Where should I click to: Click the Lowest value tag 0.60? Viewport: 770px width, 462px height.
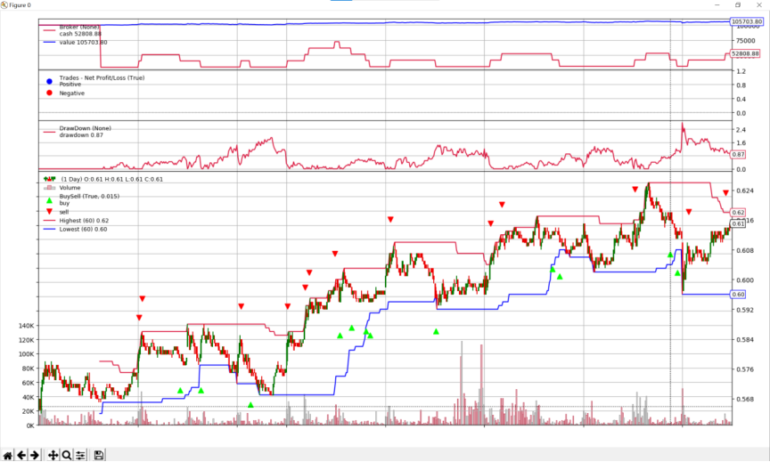(738, 295)
